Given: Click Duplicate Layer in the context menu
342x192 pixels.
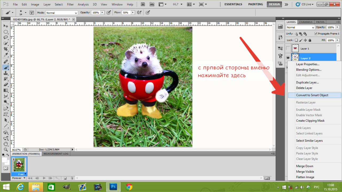Looking at the screenshot, I should click(x=307, y=82).
